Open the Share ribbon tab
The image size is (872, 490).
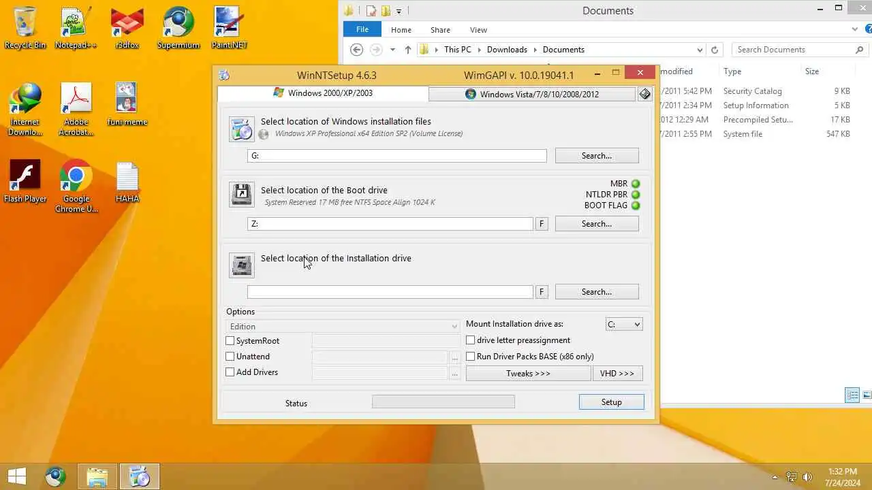(440, 30)
